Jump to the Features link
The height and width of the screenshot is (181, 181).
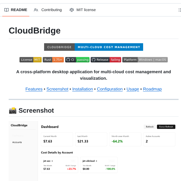pyautogui.click(x=34, y=89)
